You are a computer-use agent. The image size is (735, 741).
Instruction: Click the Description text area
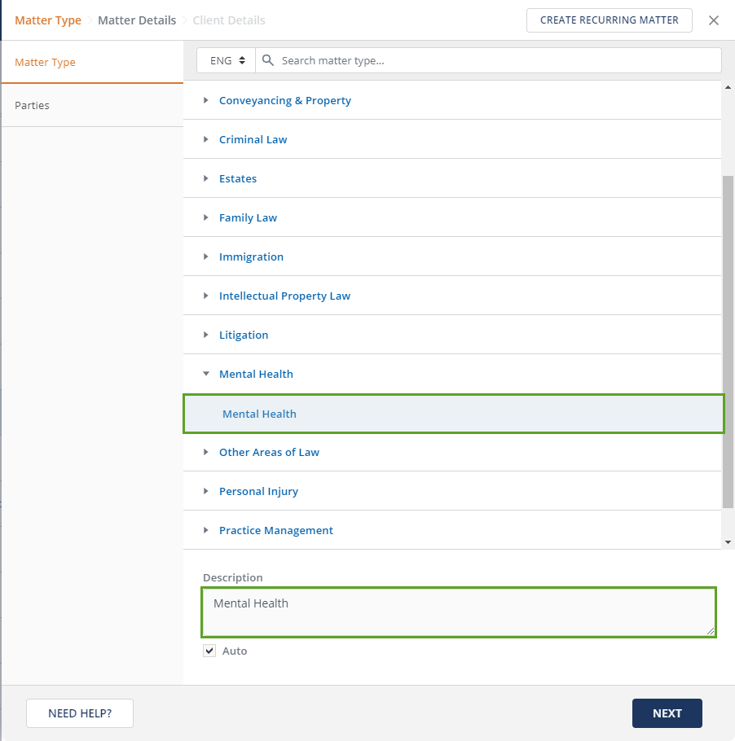coord(459,612)
